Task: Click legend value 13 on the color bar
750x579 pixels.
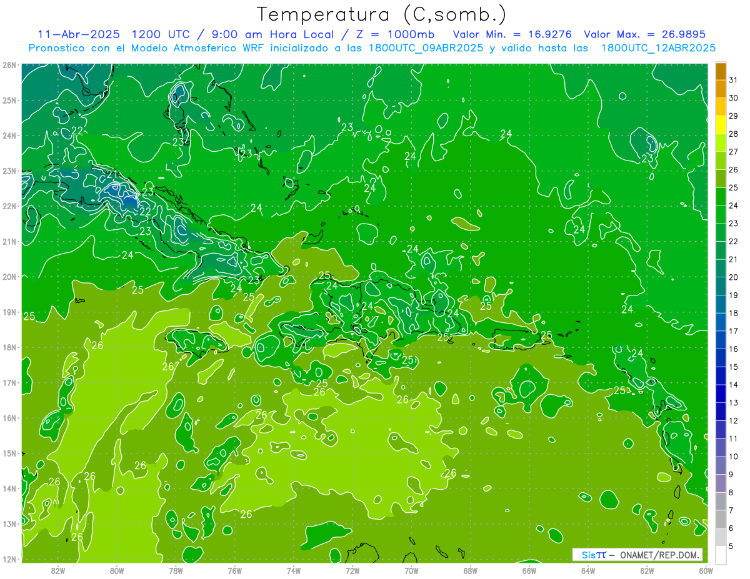Action: (733, 403)
